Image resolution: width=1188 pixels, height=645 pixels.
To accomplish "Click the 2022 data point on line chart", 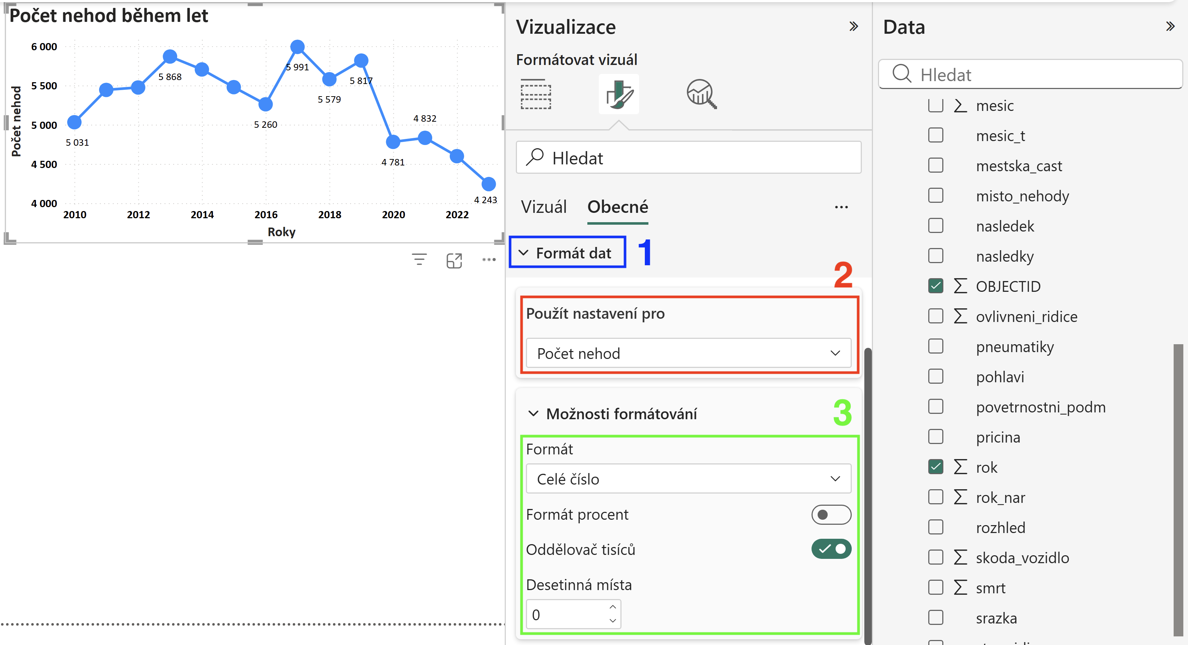I will 457,156.
